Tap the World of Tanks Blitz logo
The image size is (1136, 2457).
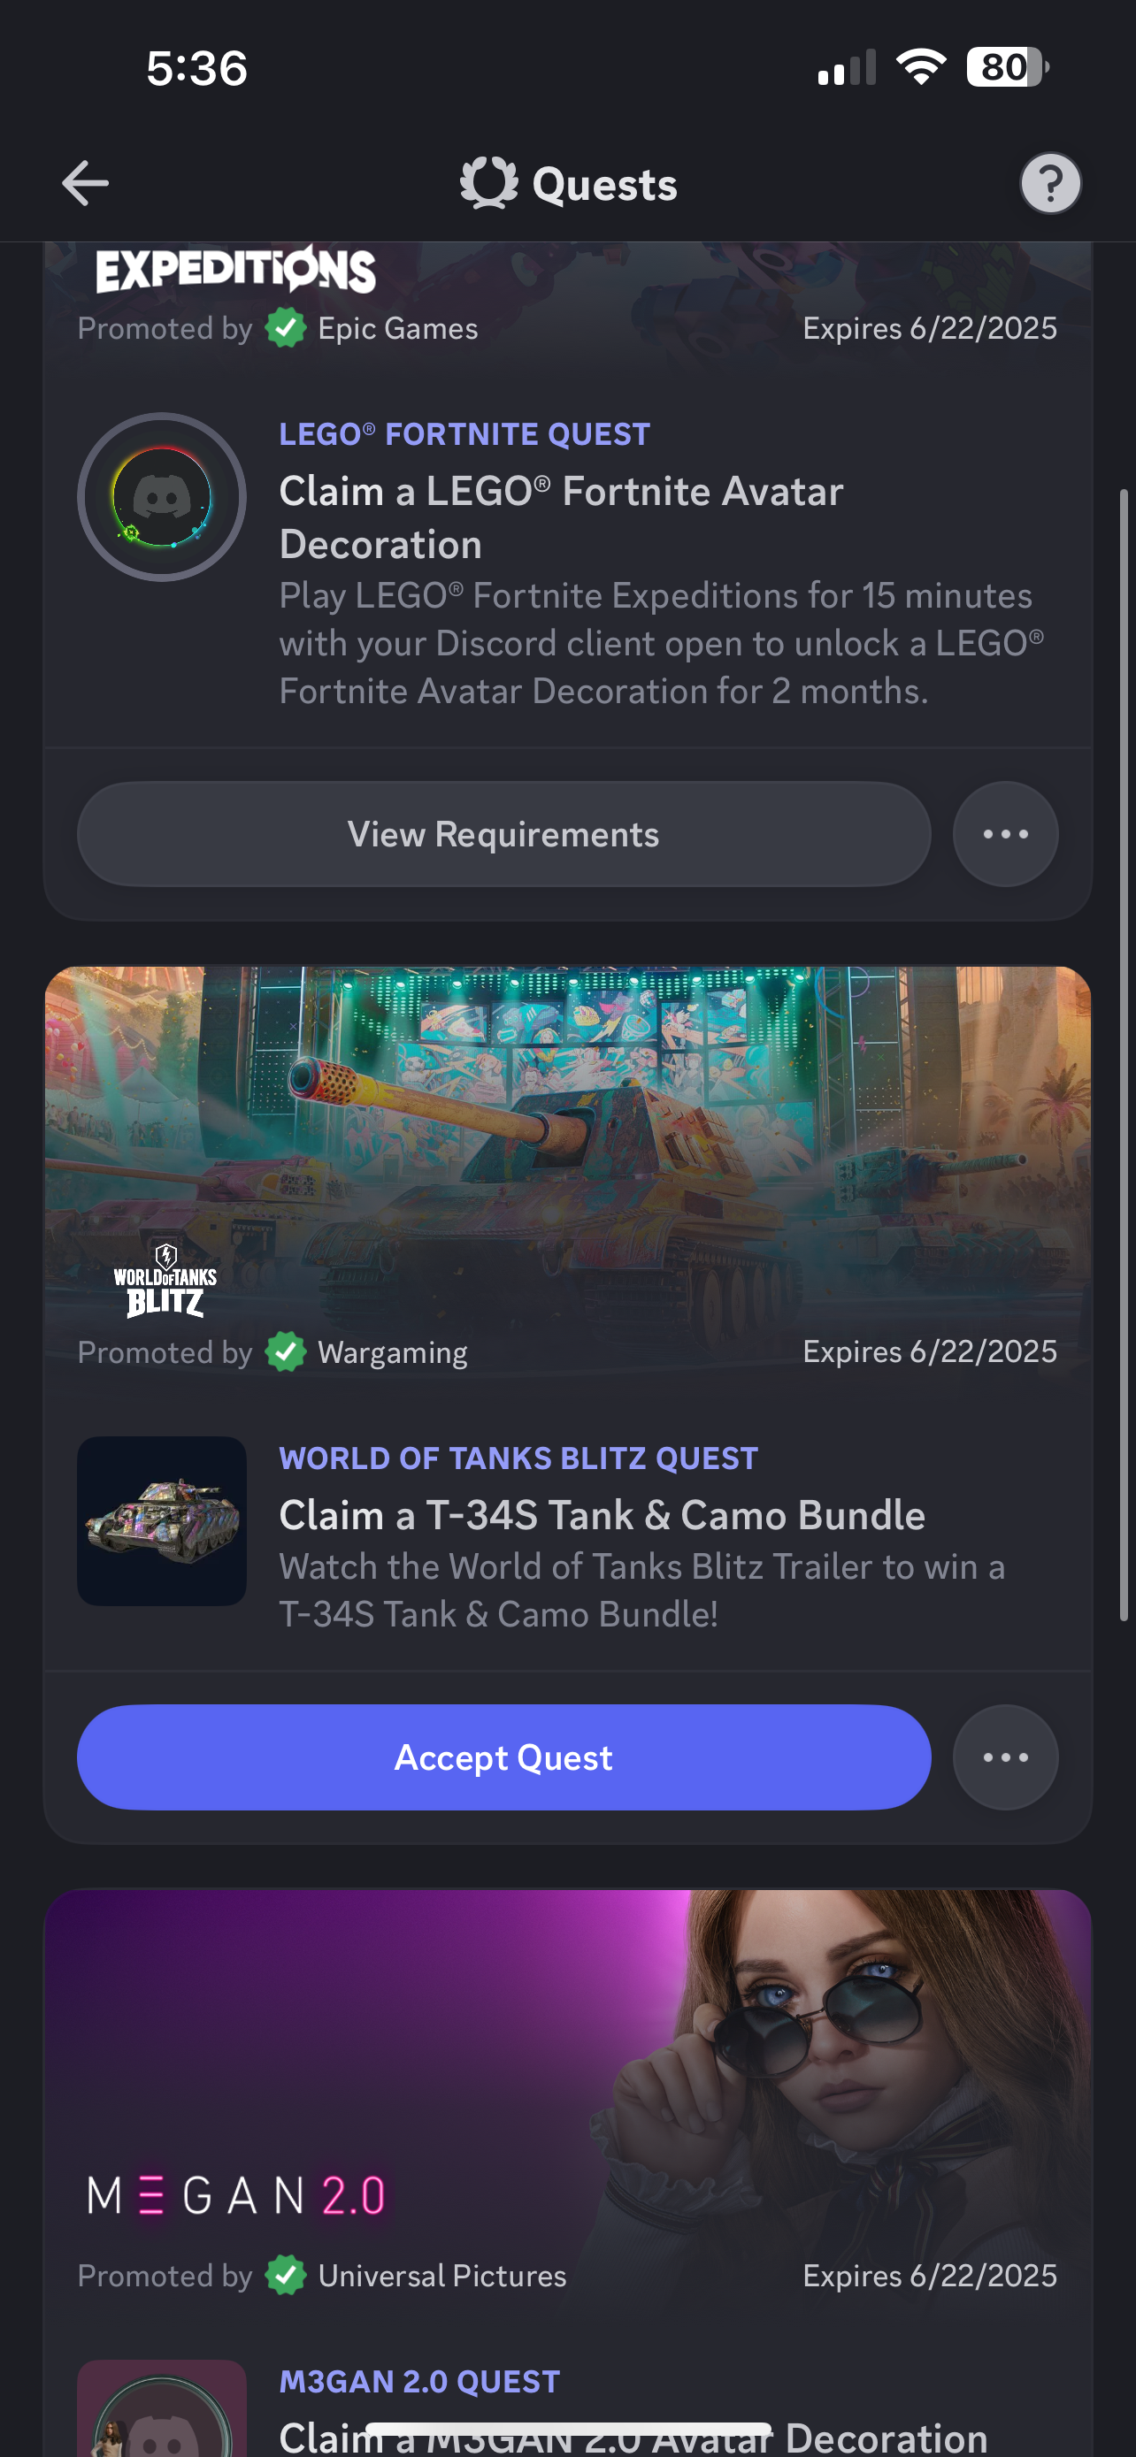(x=165, y=1280)
